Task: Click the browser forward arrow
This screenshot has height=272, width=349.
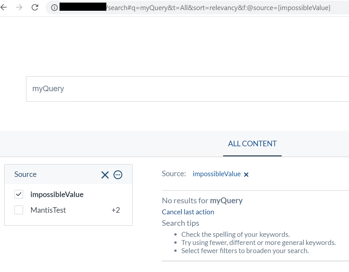Action: [20, 7]
